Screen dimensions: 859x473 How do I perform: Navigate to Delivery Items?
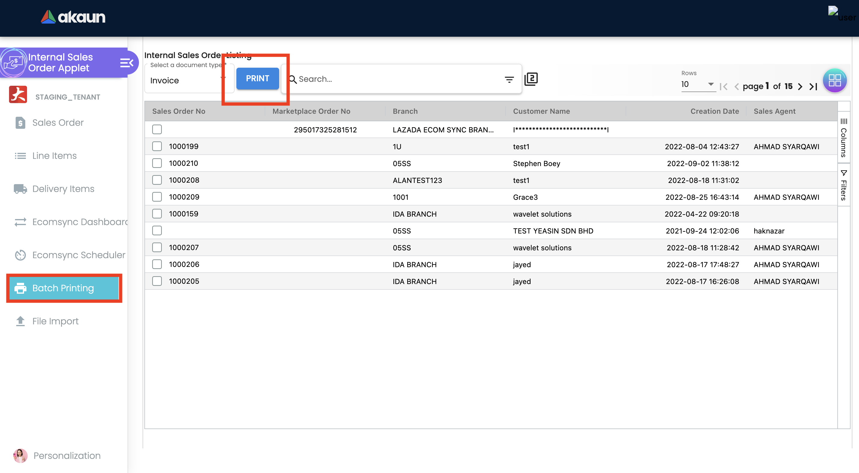click(x=63, y=189)
